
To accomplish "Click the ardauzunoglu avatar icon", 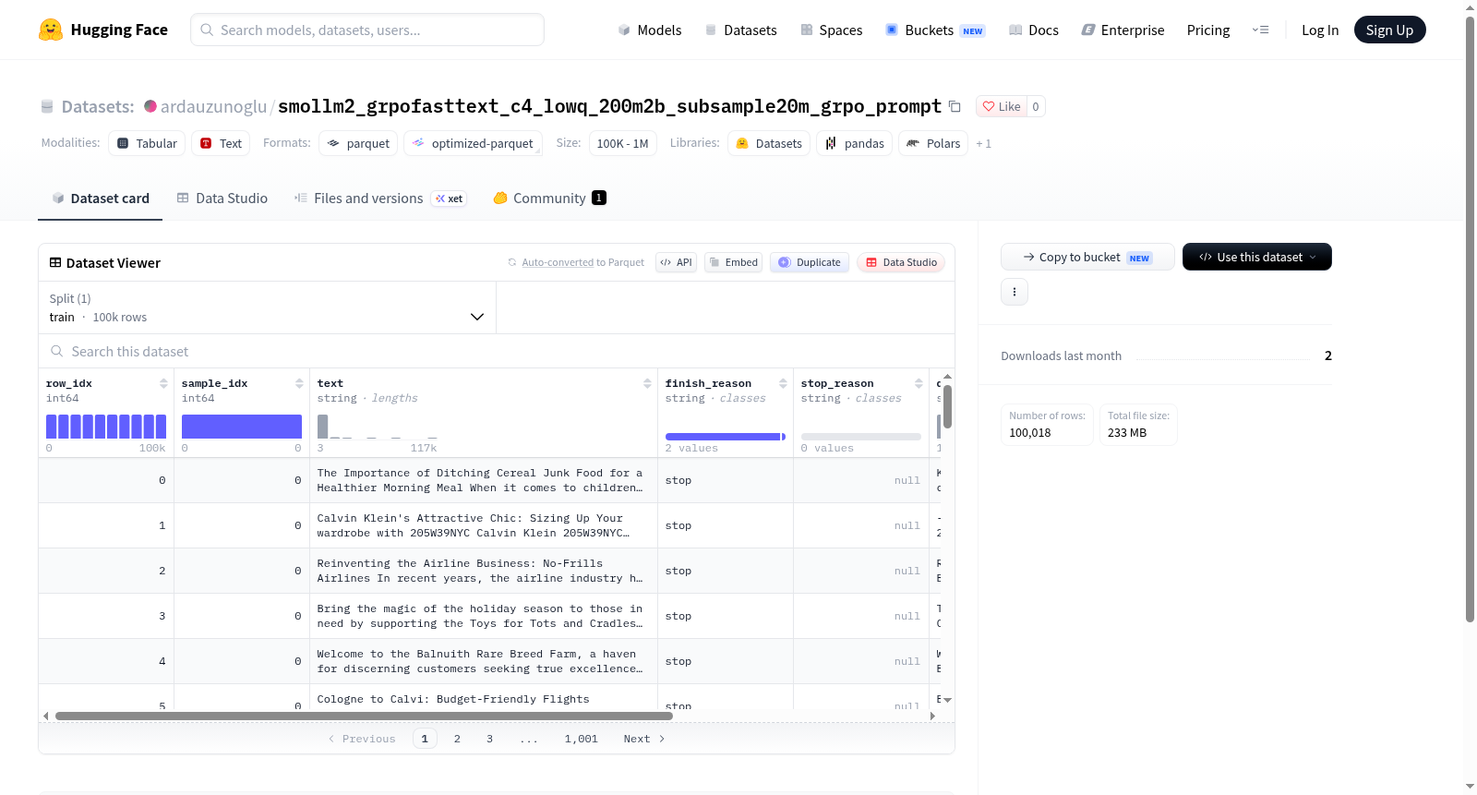I will [150, 106].
